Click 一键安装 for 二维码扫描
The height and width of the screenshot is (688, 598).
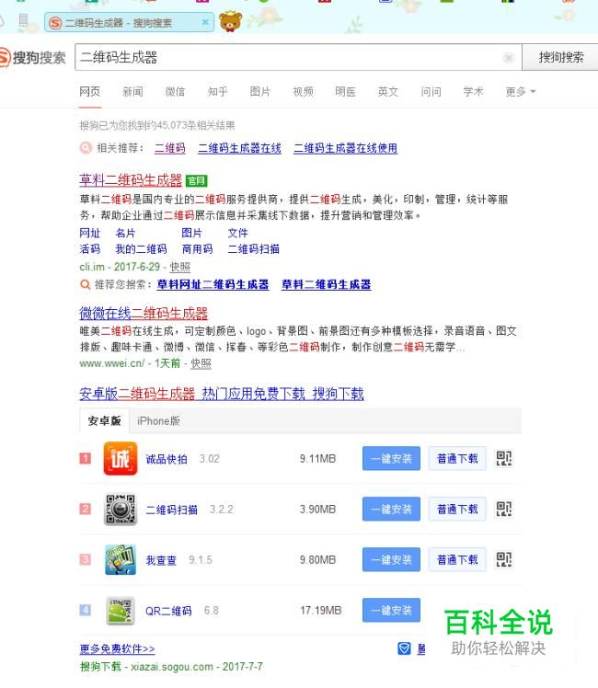coord(391,509)
